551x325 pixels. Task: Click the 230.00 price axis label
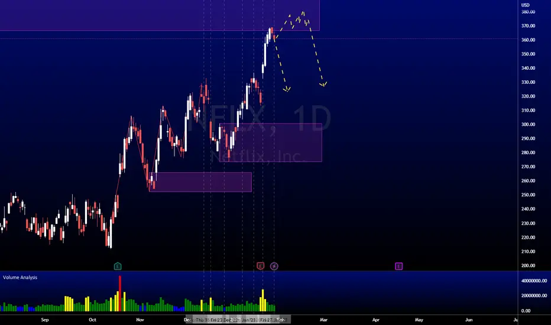[x=528, y=223]
